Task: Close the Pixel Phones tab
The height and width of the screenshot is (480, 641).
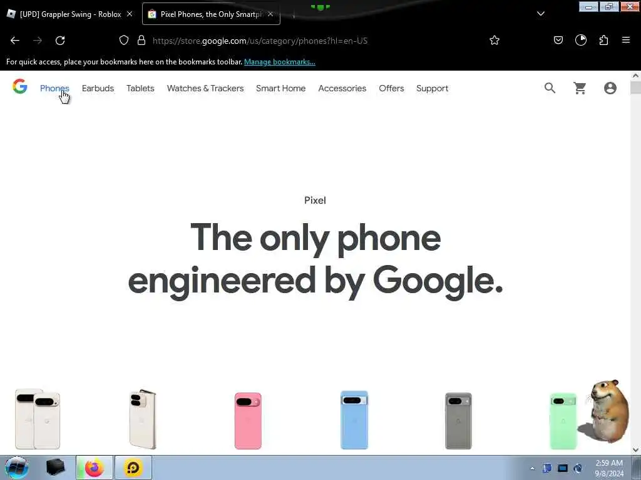Action: (x=270, y=14)
